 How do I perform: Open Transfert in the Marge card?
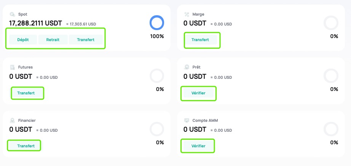[x=200, y=40]
